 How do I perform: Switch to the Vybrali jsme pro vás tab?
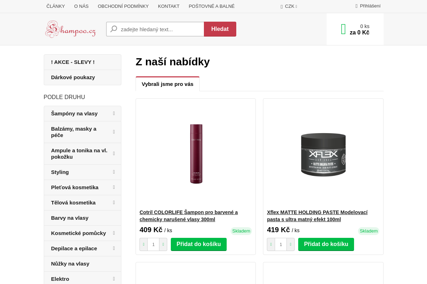click(x=168, y=84)
